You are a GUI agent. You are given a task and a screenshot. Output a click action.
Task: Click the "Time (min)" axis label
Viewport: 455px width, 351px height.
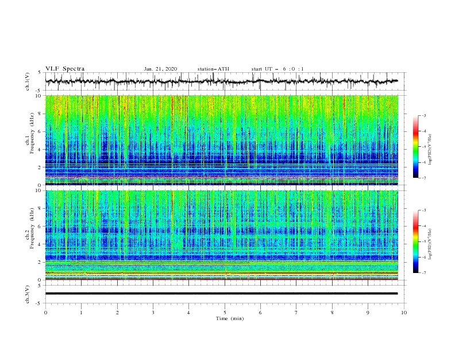(x=230, y=318)
